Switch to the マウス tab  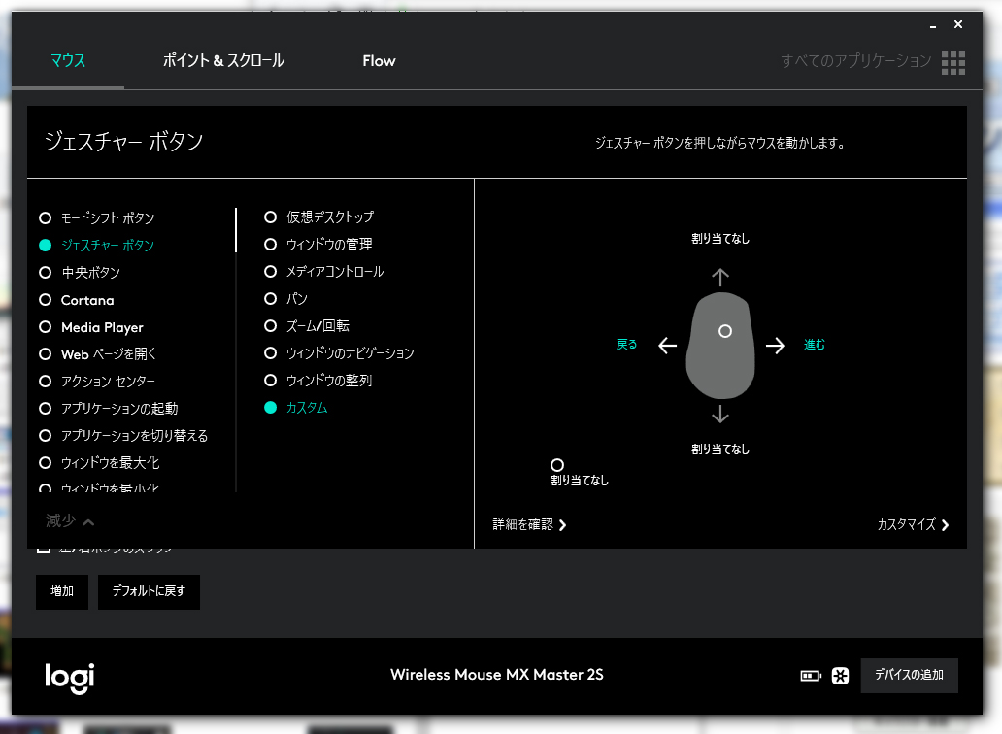[x=68, y=61]
